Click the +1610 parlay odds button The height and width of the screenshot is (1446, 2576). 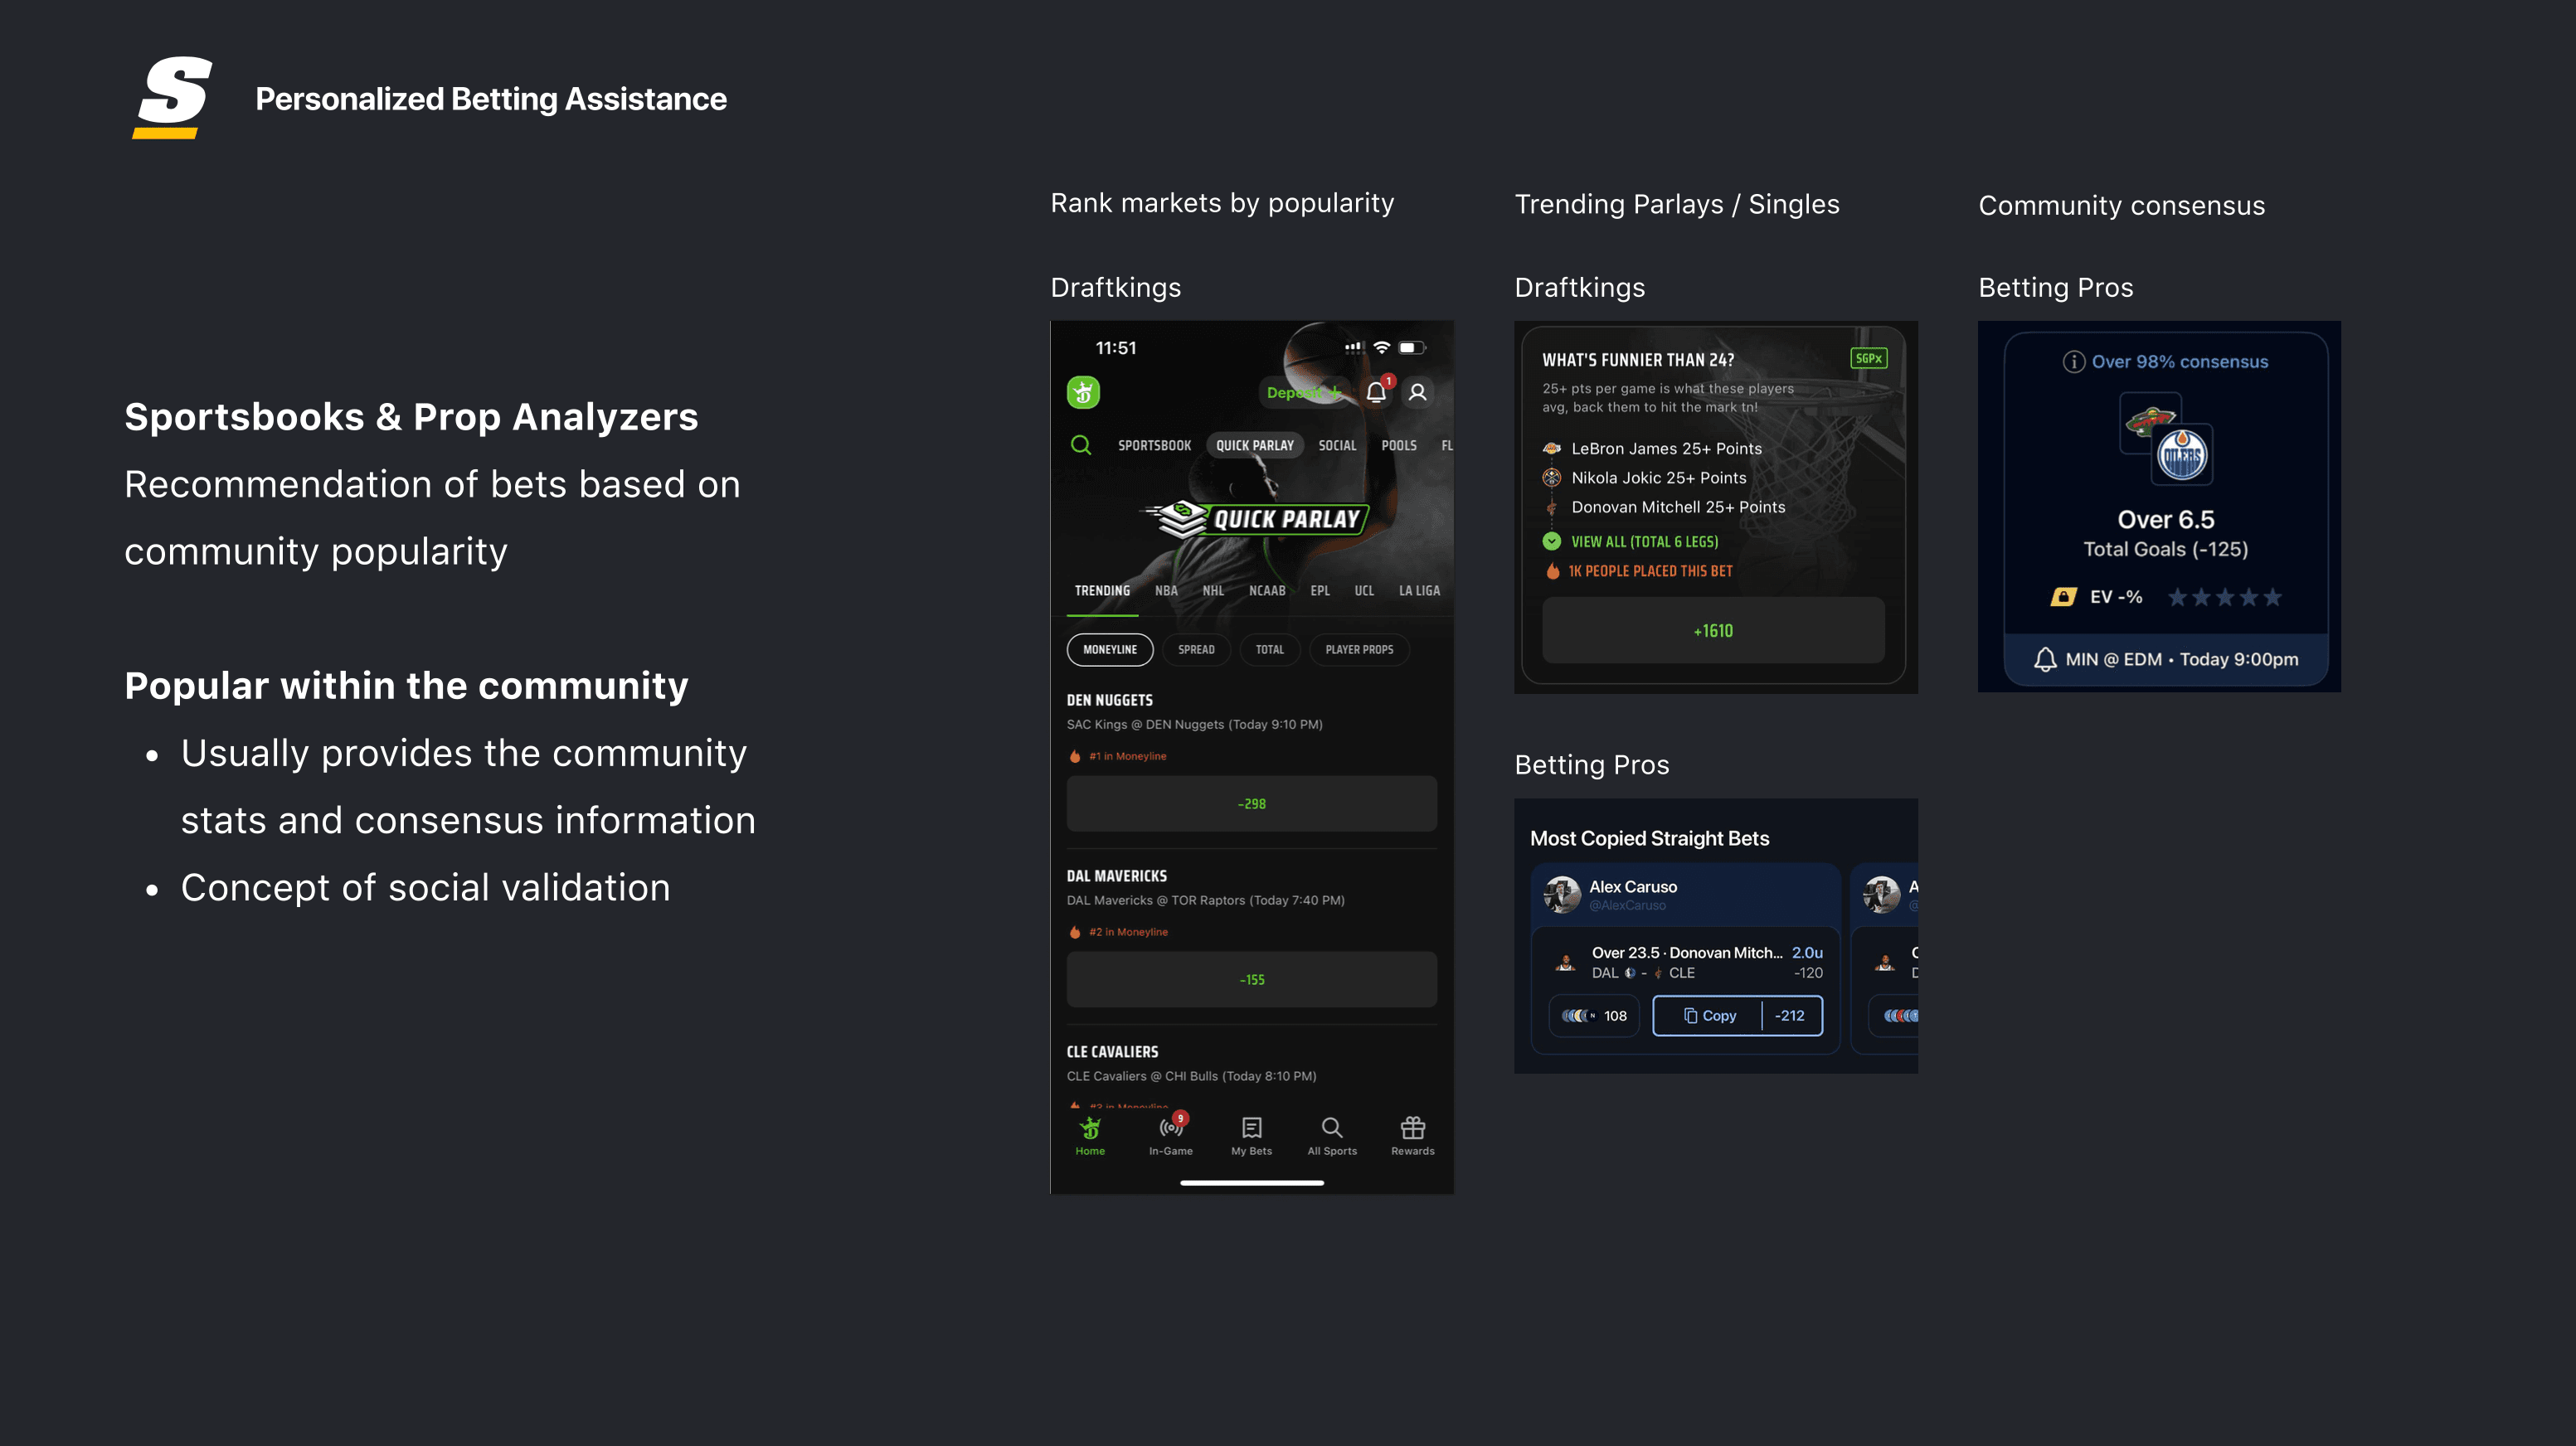(1713, 630)
